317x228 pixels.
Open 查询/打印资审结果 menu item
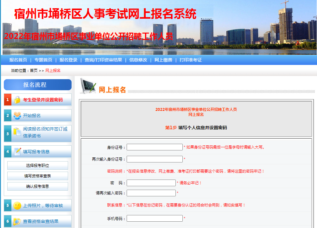103,60
